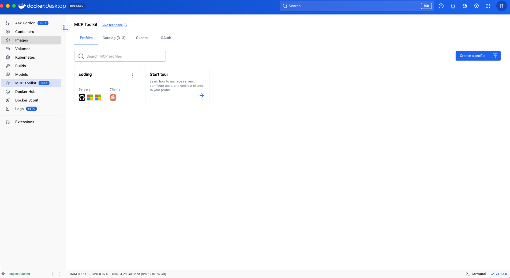Open the Logs section
Screen dimensions: 510x278
click(x=31, y=109)
